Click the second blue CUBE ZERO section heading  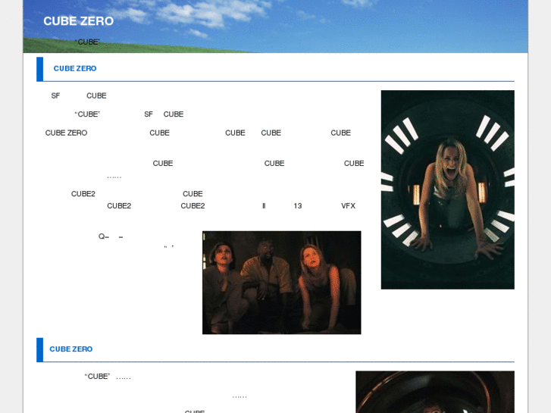tap(71, 349)
